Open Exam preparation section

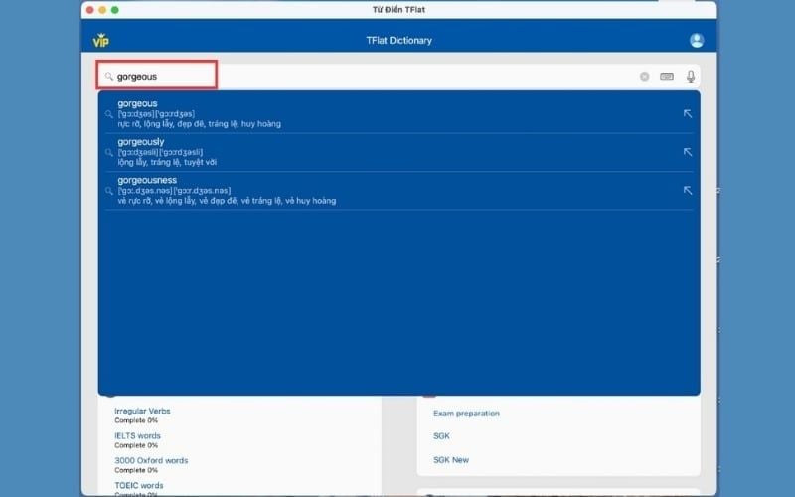(x=466, y=414)
